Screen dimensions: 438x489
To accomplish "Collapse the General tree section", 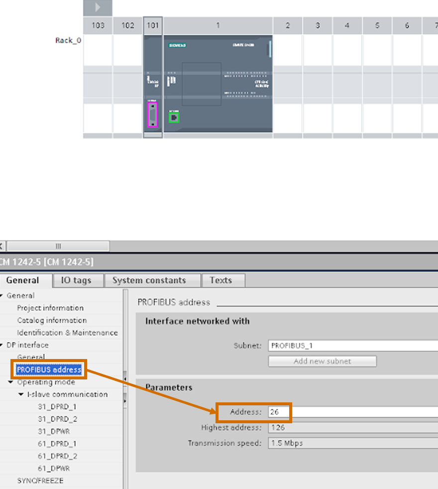I will point(3,295).
